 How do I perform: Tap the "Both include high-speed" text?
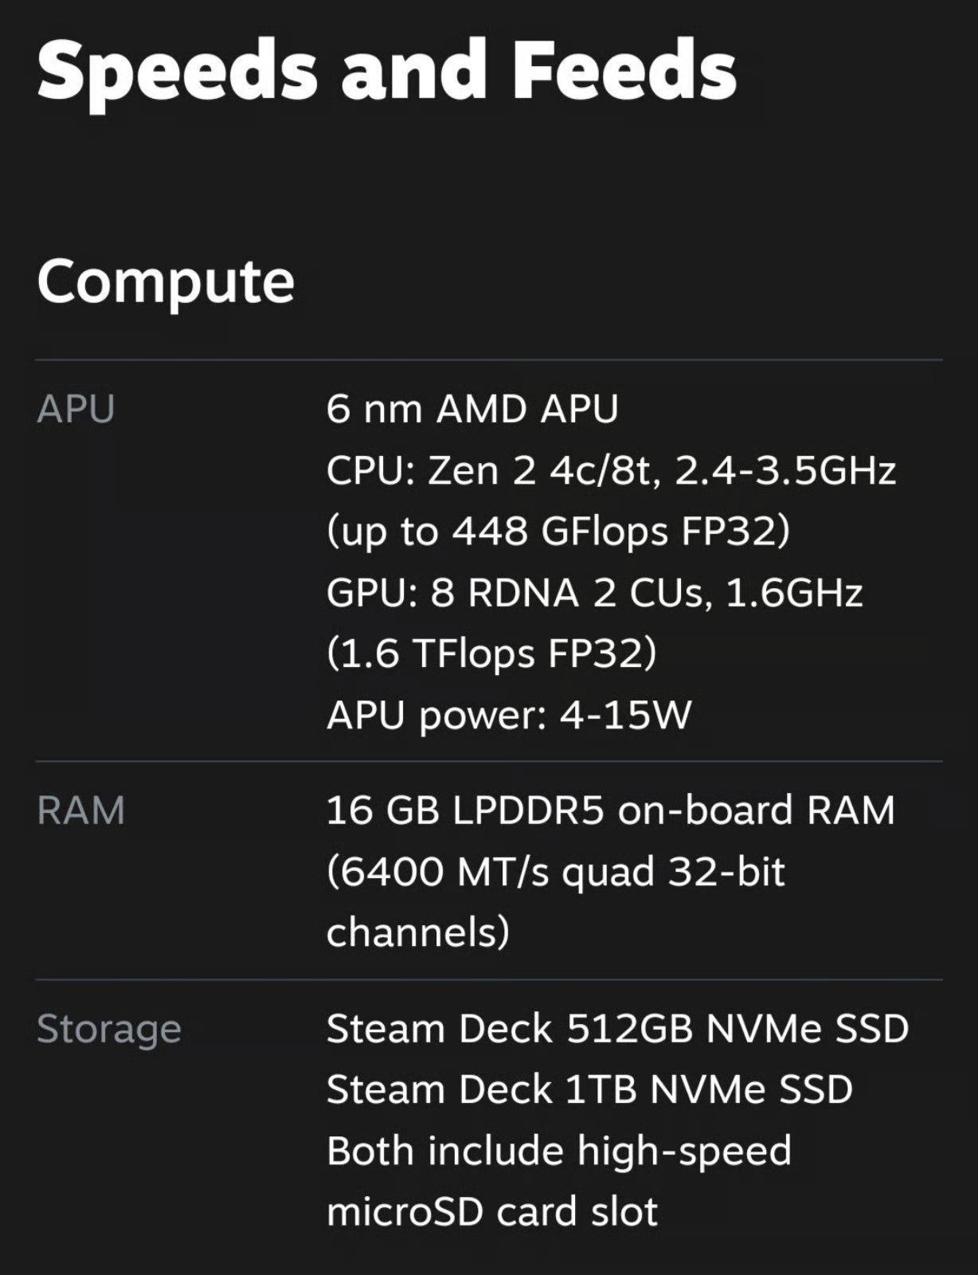[559, 1151]
